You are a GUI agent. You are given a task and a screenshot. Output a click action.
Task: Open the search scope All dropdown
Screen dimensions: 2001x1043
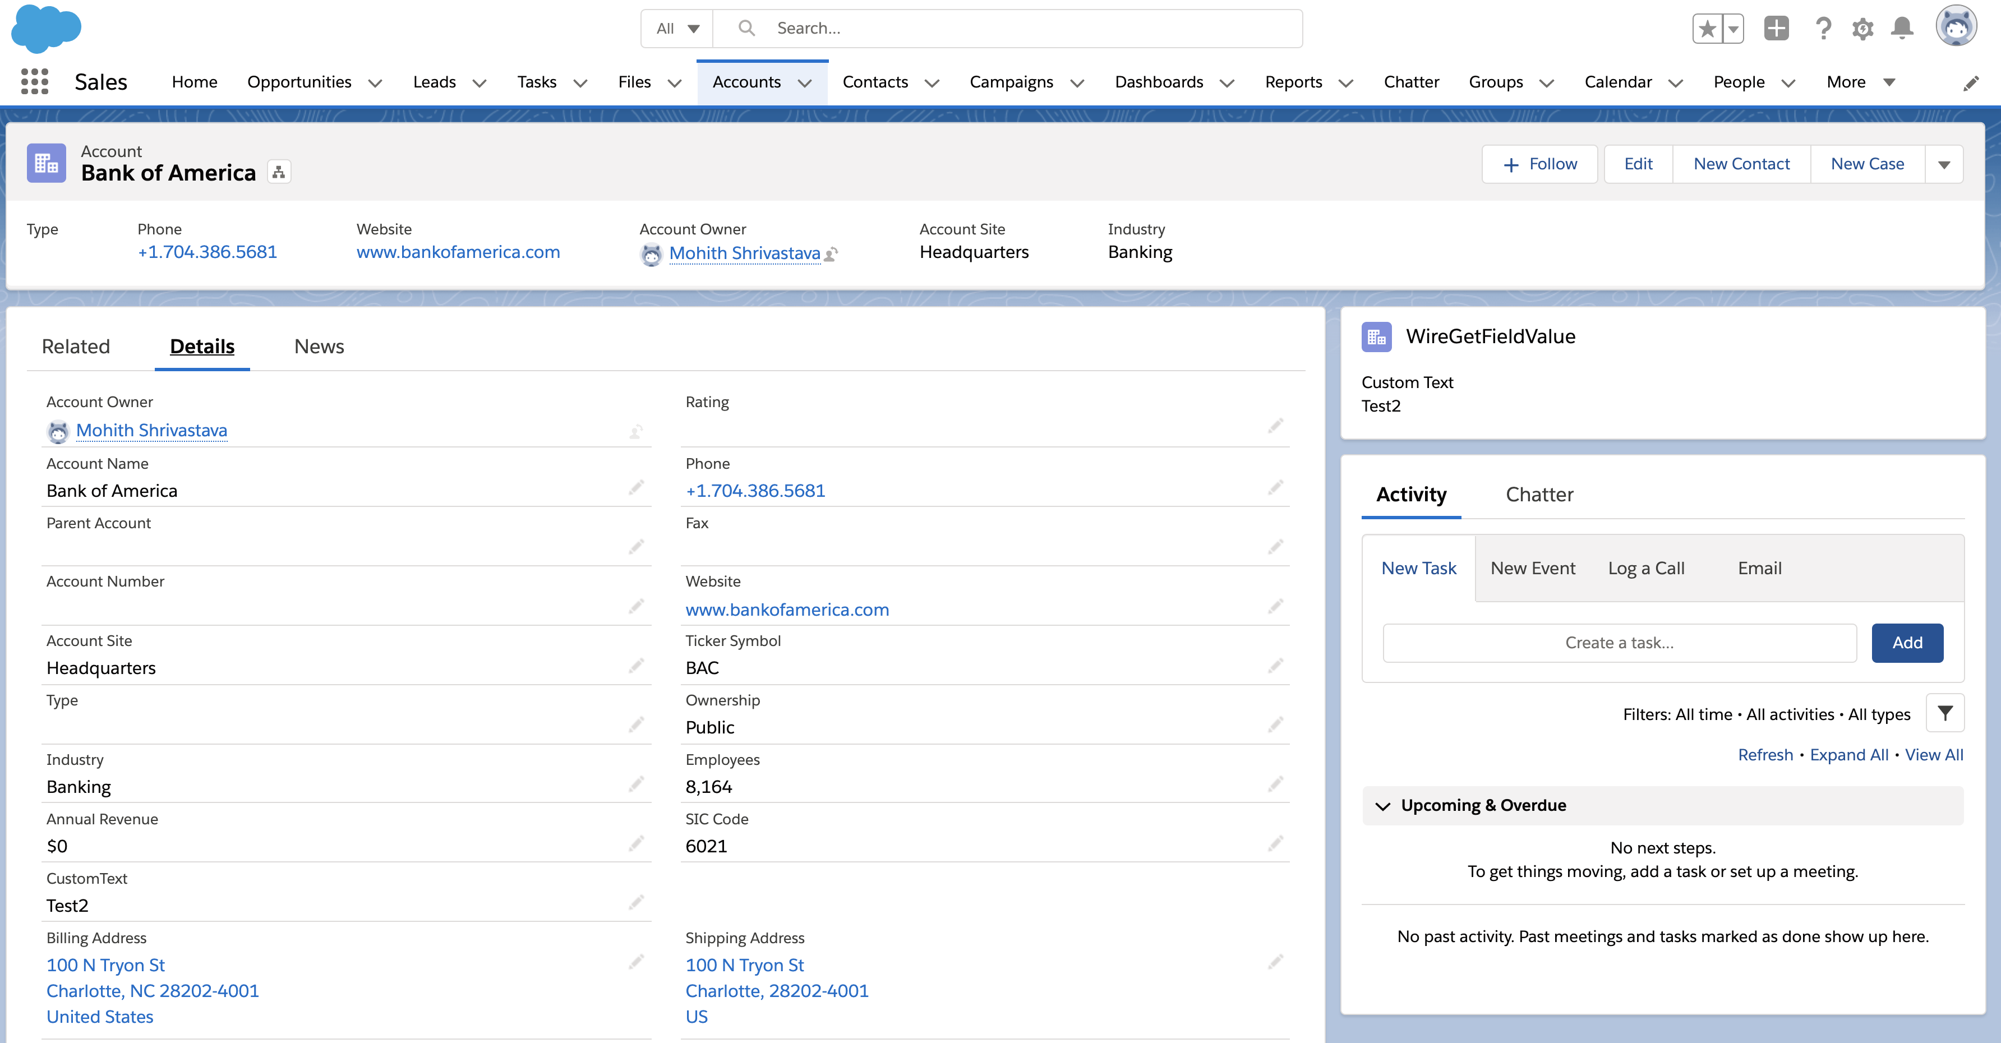(677, 29)
